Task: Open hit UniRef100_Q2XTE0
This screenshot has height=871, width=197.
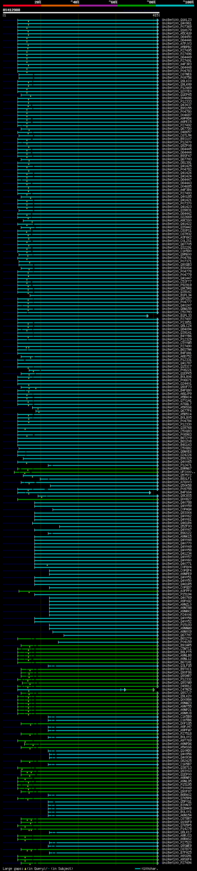Action: coord(177,91)
